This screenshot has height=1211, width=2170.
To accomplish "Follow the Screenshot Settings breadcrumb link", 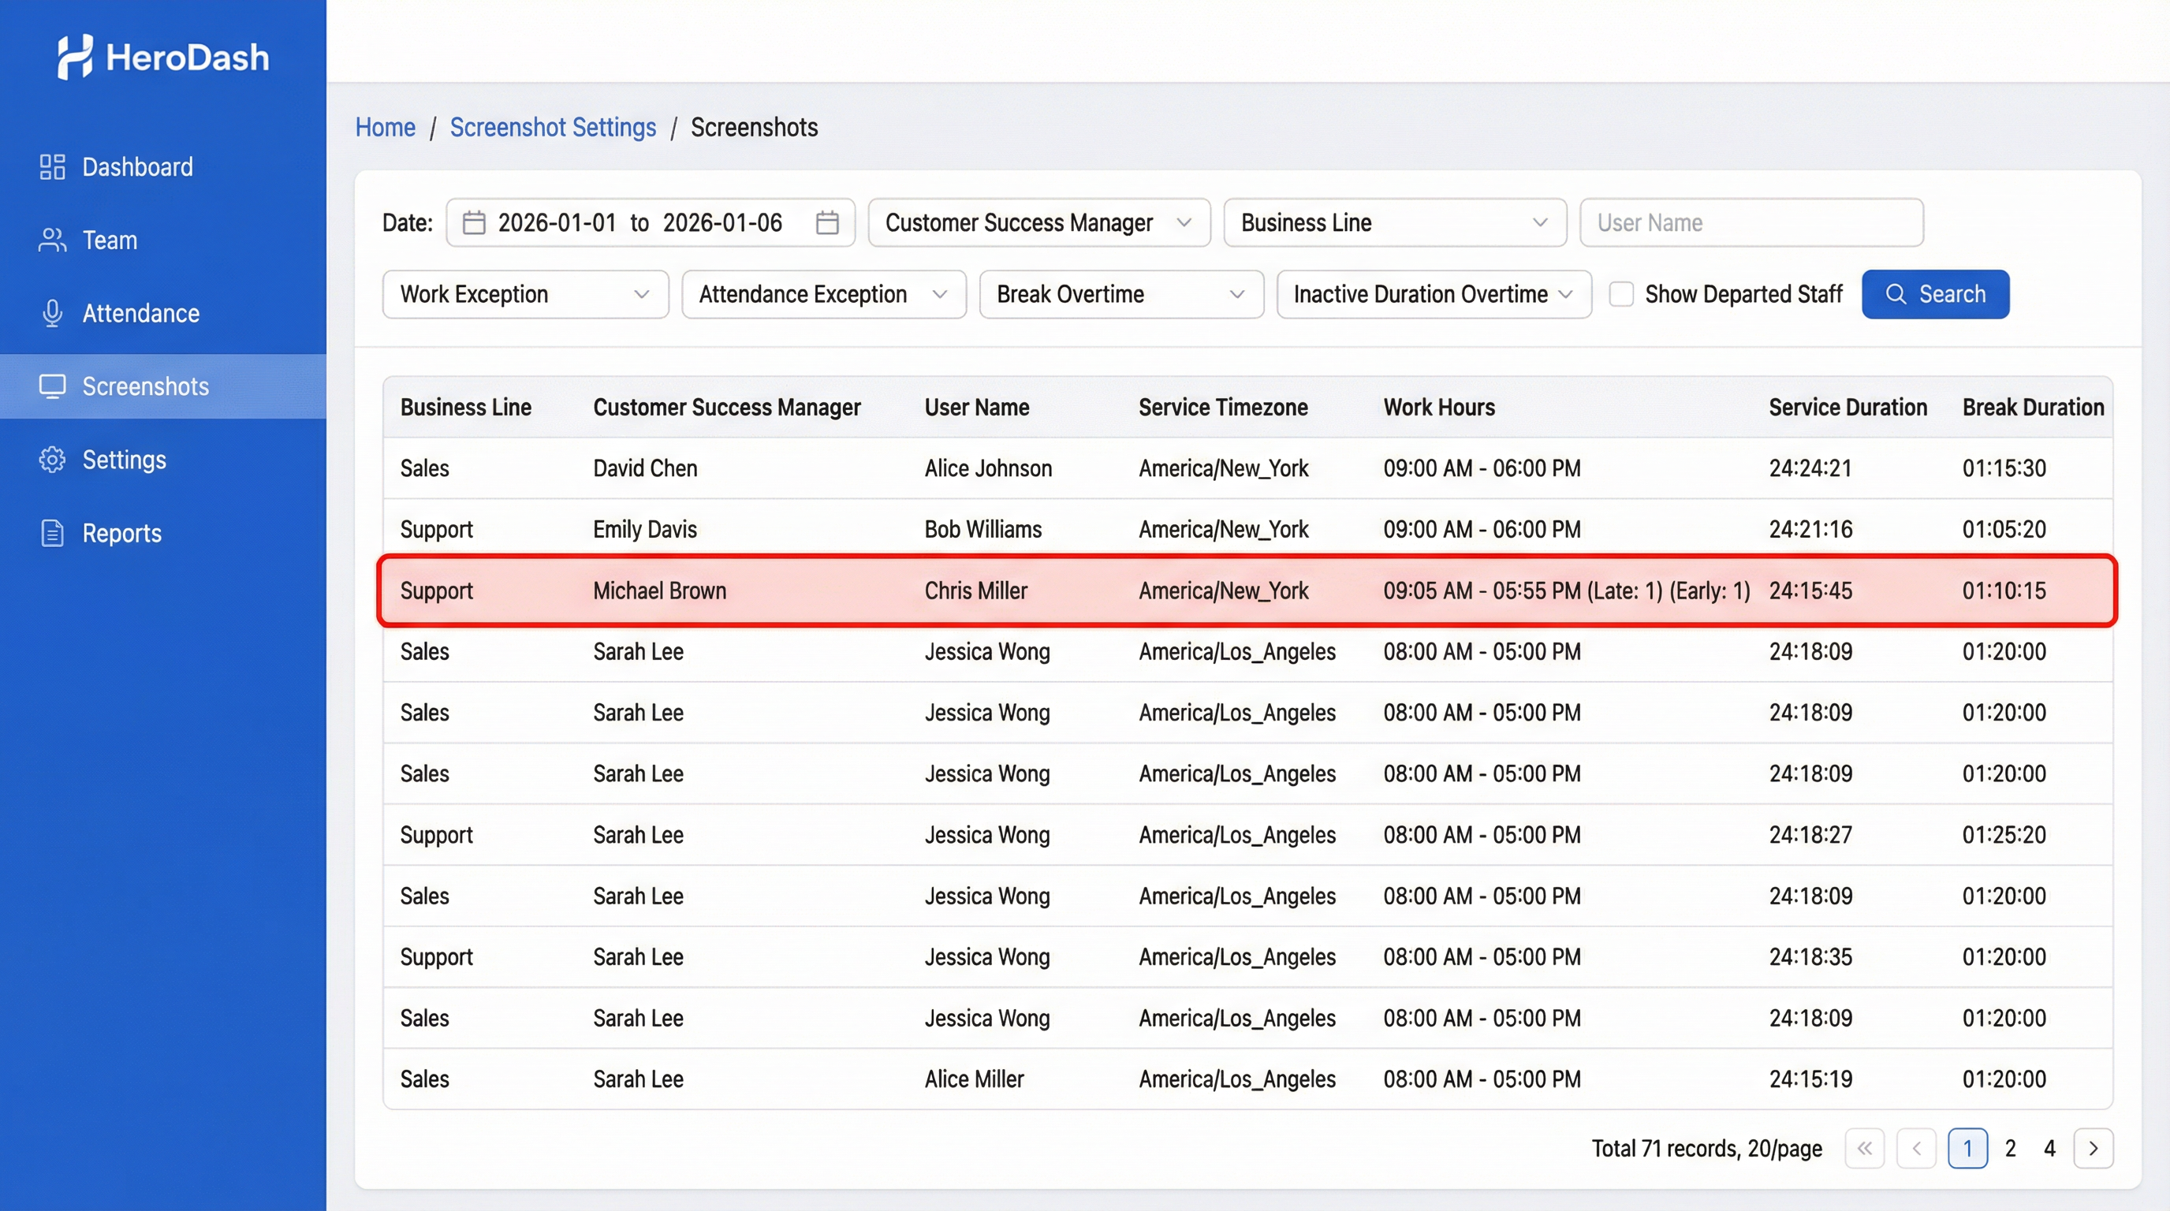I will point(553,127).
